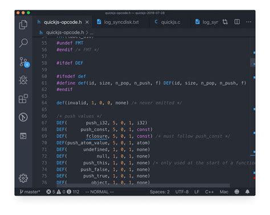Click the Mac configuration status item
Viewport: 270px width, 215px height.
tap(224, 192)
